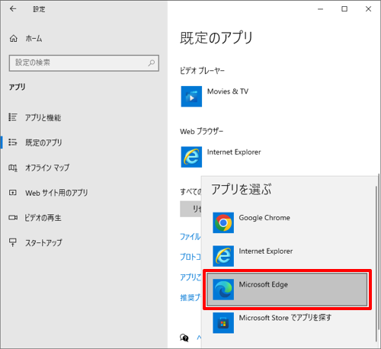381x349 pixels.
Task: Click the ビデオの再生 camera icon
Action: (13, 218)
